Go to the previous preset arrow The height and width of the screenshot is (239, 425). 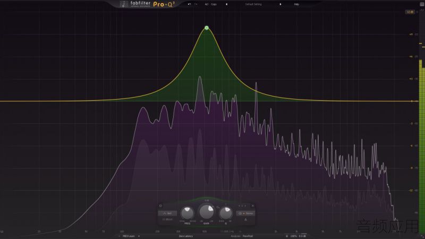click(x=227, y=4)
